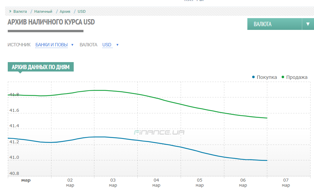
Task: Click arrow beside БАНКИ И ПОВЫ
Action: [72, 45]
